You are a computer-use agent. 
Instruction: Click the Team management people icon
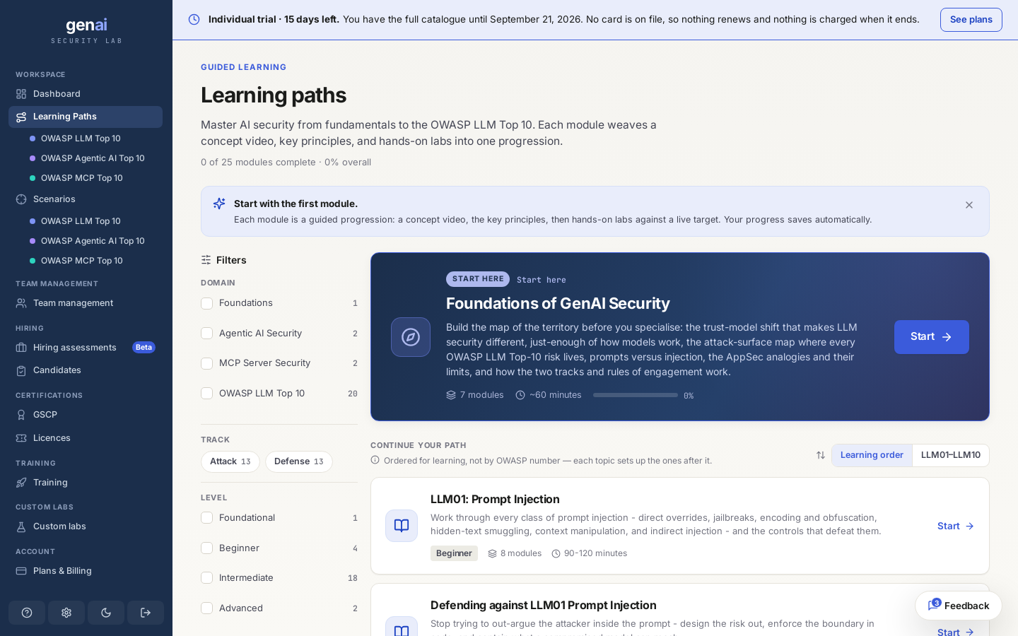pos(21,303)
